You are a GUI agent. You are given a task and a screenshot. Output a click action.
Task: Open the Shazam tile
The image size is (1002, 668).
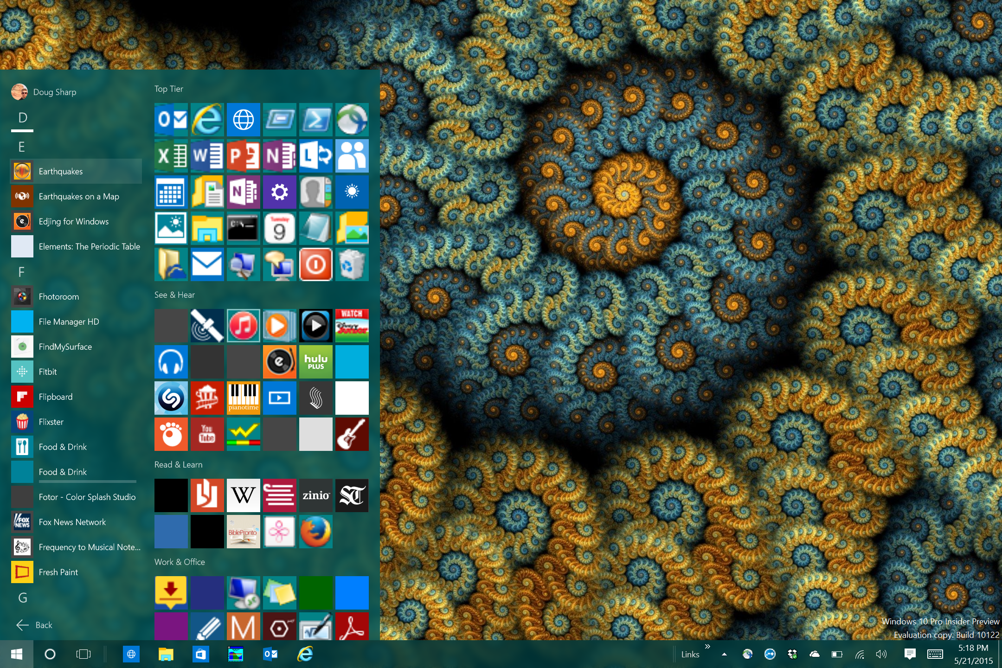171,398
